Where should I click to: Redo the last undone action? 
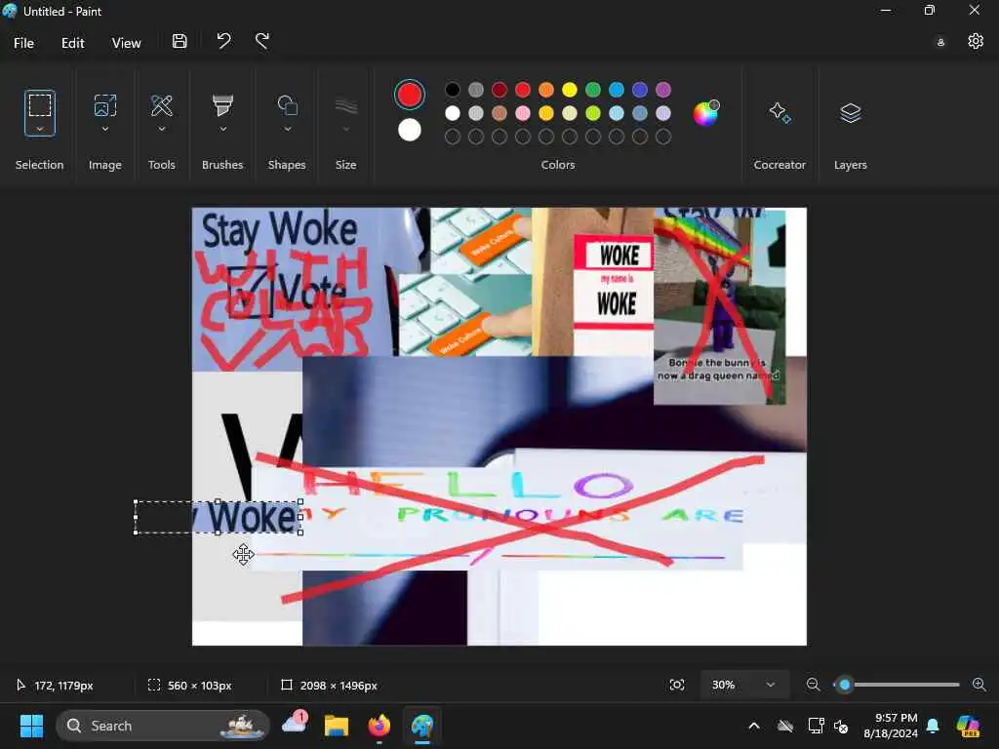262,41
